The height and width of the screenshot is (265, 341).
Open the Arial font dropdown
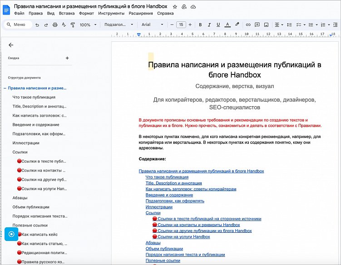152,25
